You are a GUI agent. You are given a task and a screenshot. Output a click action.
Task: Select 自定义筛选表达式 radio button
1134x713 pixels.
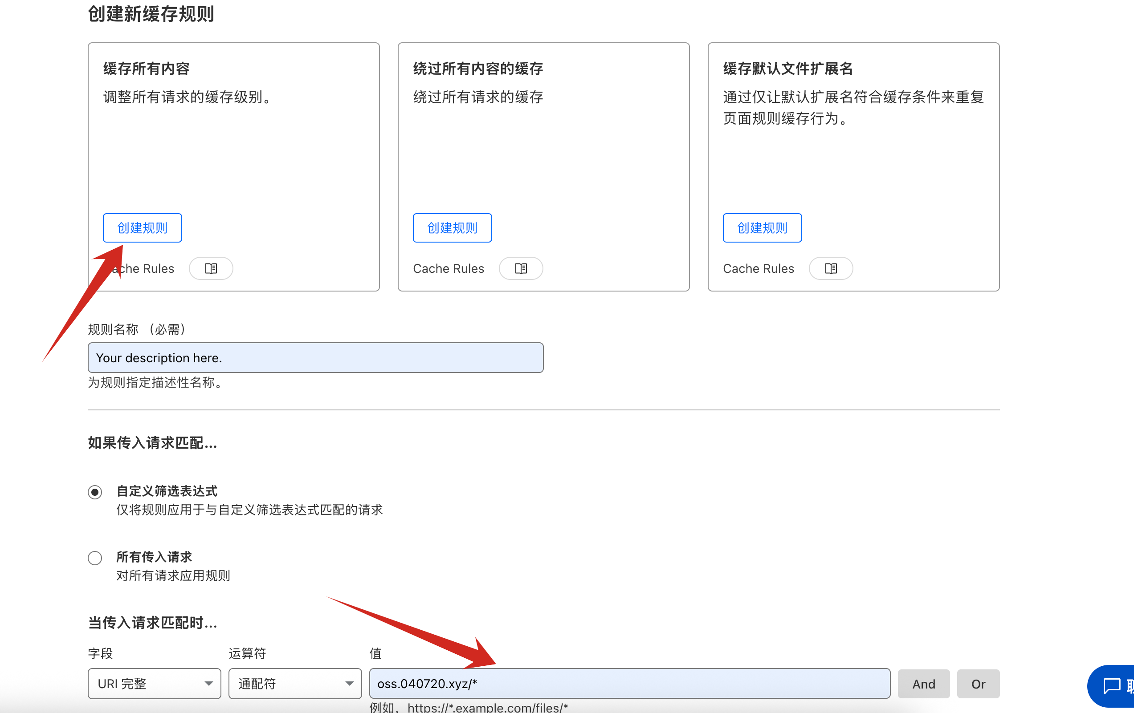(x=95, y=492)
